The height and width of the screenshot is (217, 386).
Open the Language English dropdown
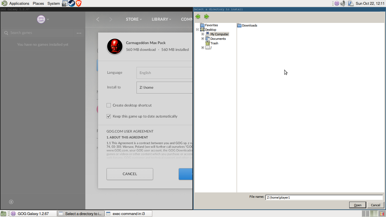click(164, 73)
